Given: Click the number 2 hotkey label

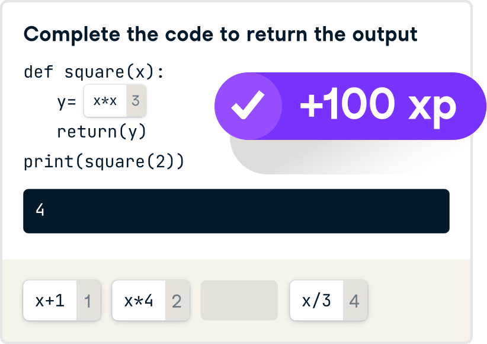Looking at the screenshot, I should [x=177, y=301].
